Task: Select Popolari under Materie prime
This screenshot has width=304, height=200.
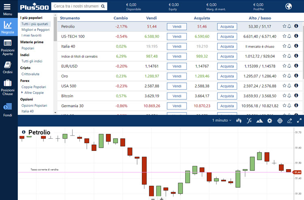Action: (28, 48)
